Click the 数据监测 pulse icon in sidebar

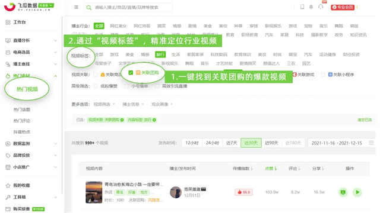8,143
